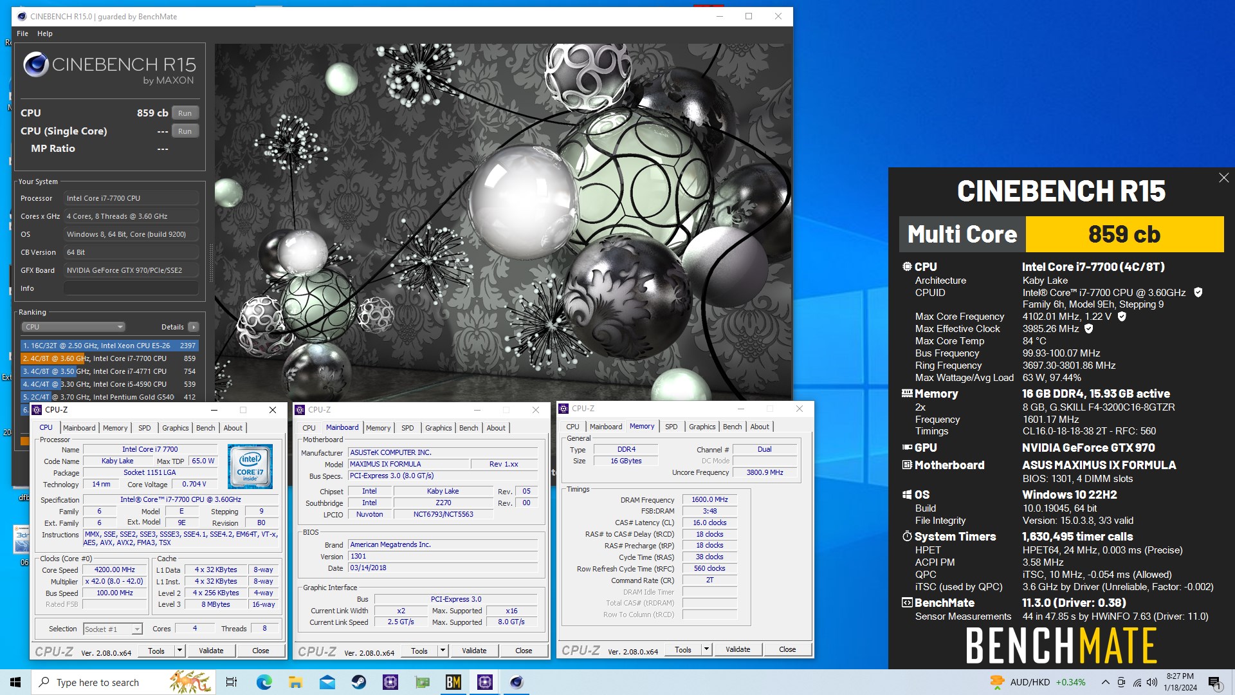Click the Motherboard icon in BenchMate
Screen dimensions: 1235x695
(907, 465)
